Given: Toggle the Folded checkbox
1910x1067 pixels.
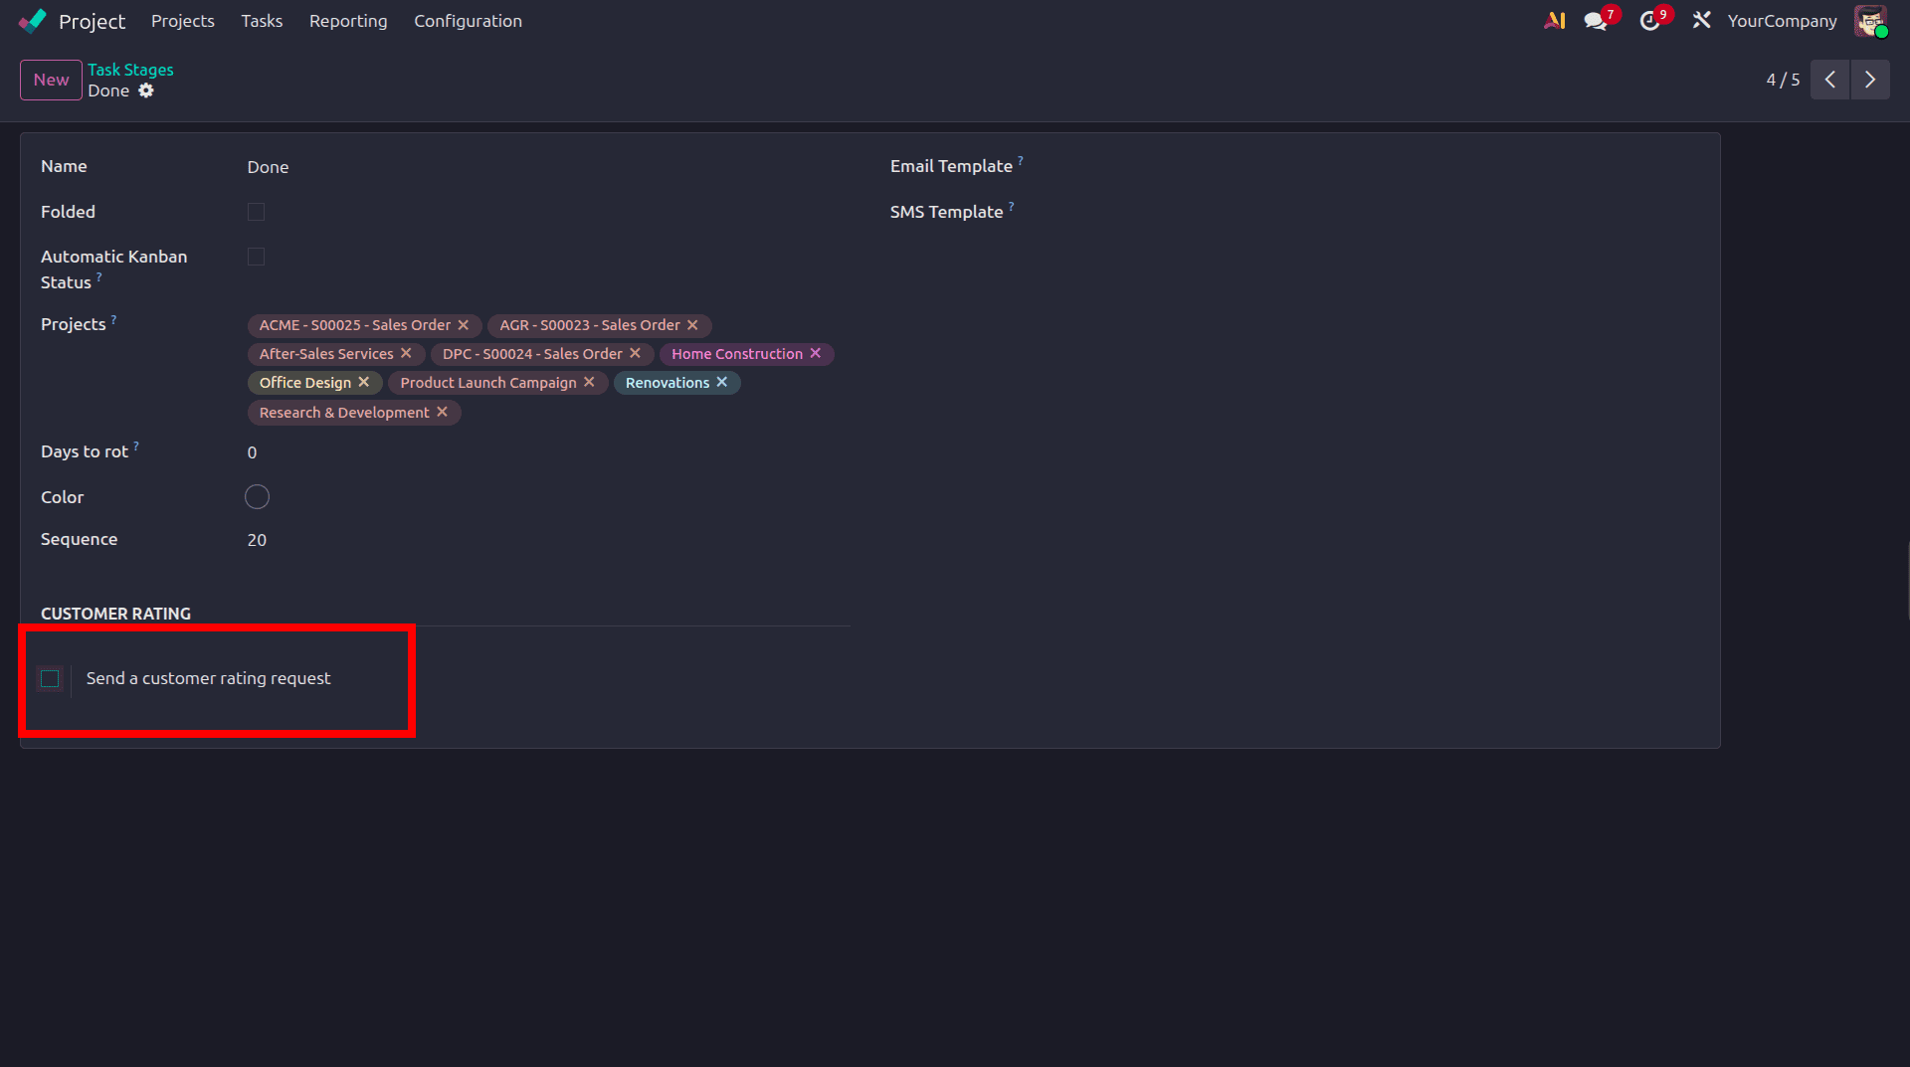Looking at the screenshot, I should pyautogui.click(x=256, y=212).
